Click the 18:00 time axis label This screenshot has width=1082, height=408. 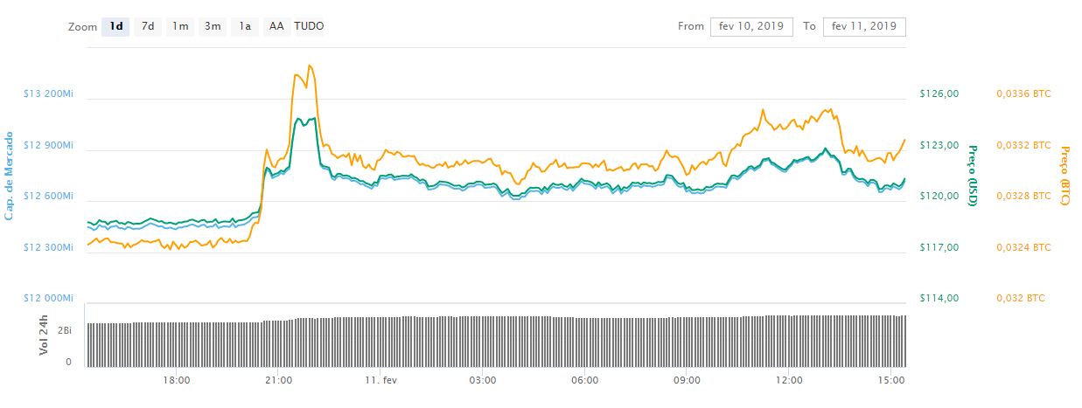(177, 381)
